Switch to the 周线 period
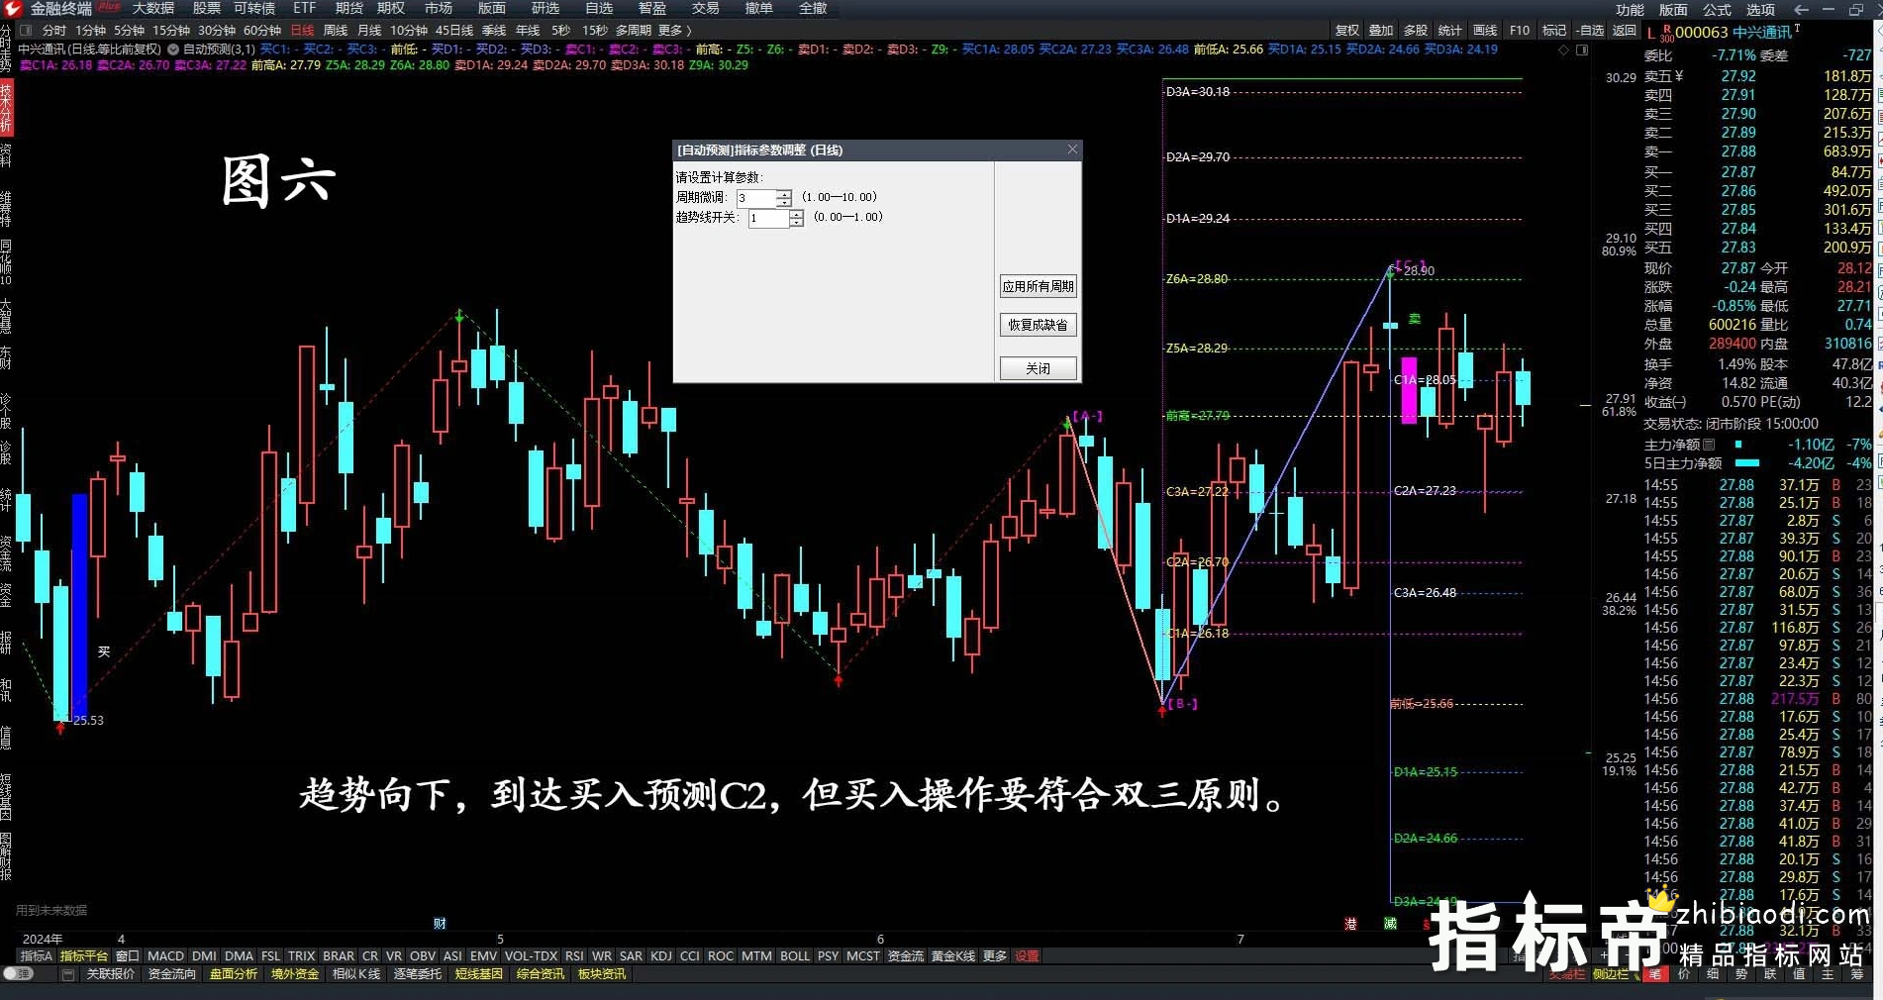Viewport: 1883px width, 1000px height. (x=336, y=31)
